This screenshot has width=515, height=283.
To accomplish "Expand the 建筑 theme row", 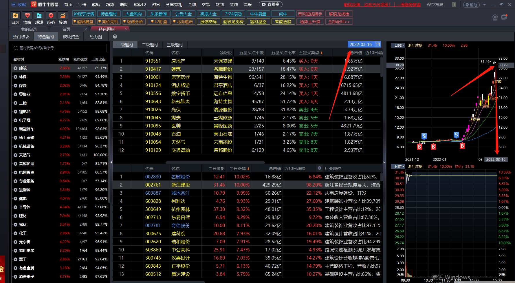I will [x=15, y=68].
